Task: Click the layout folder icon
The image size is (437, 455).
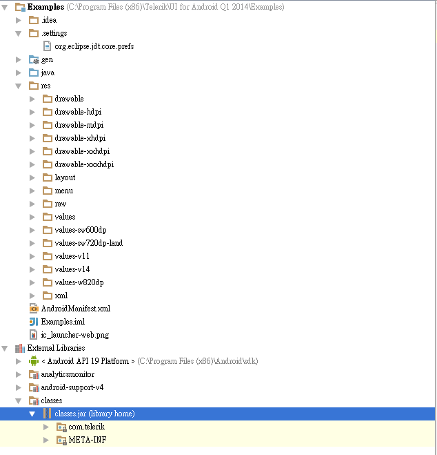Action: click(x=47, y=177)
